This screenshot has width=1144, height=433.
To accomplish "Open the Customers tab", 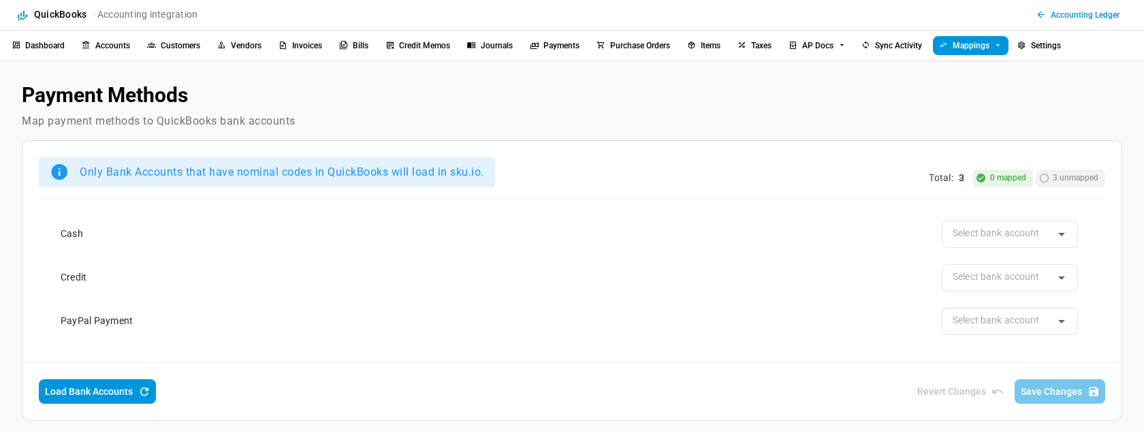I will tap(174, 46).
